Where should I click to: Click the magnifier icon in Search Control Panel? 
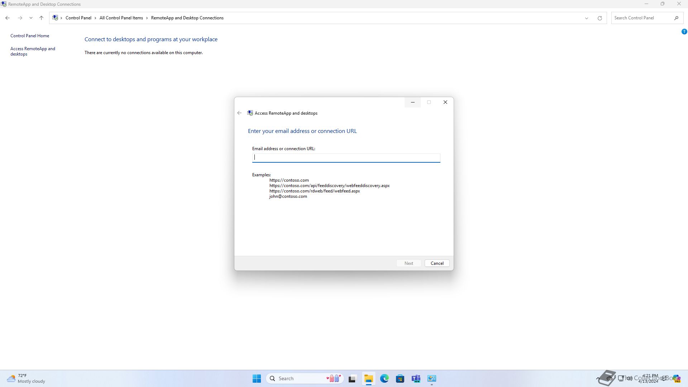point(676,18)
